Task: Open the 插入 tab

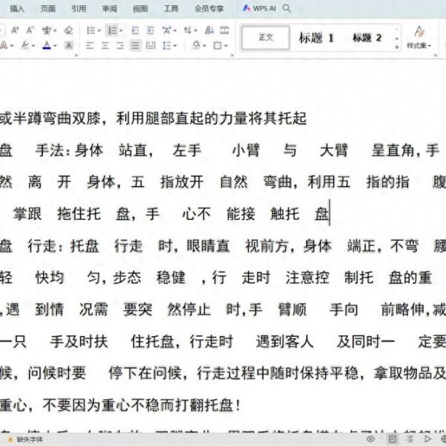Action: click(17, 9)
